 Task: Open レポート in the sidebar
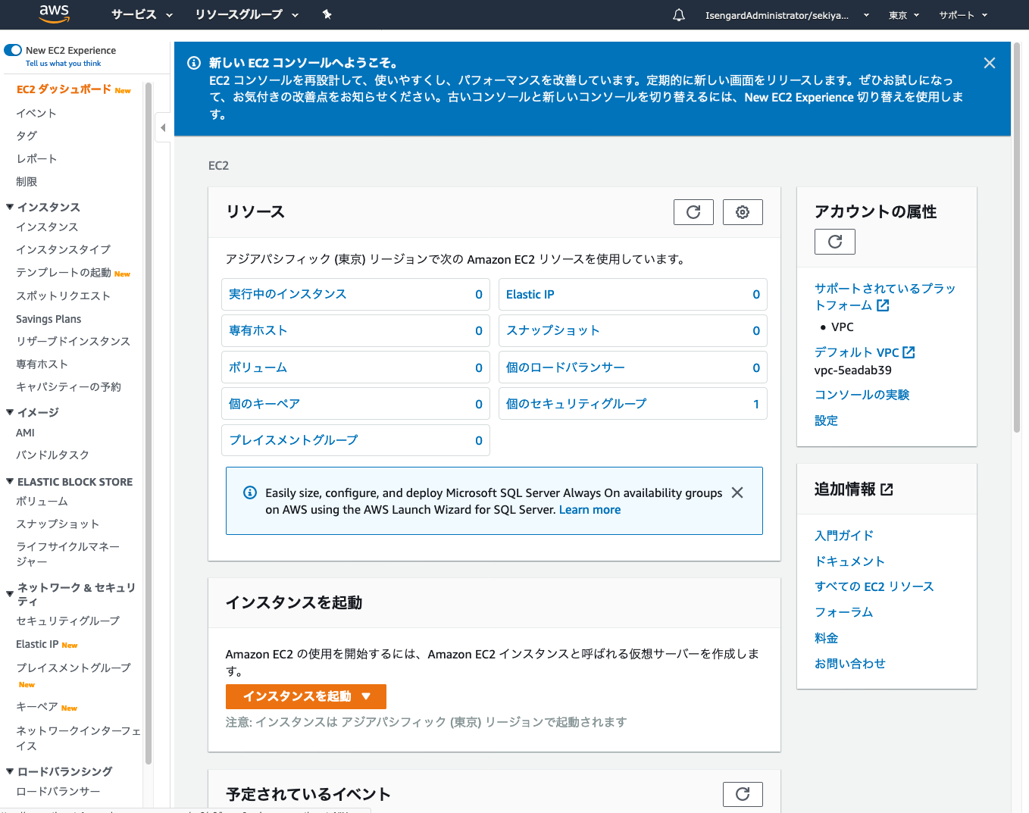36,158
